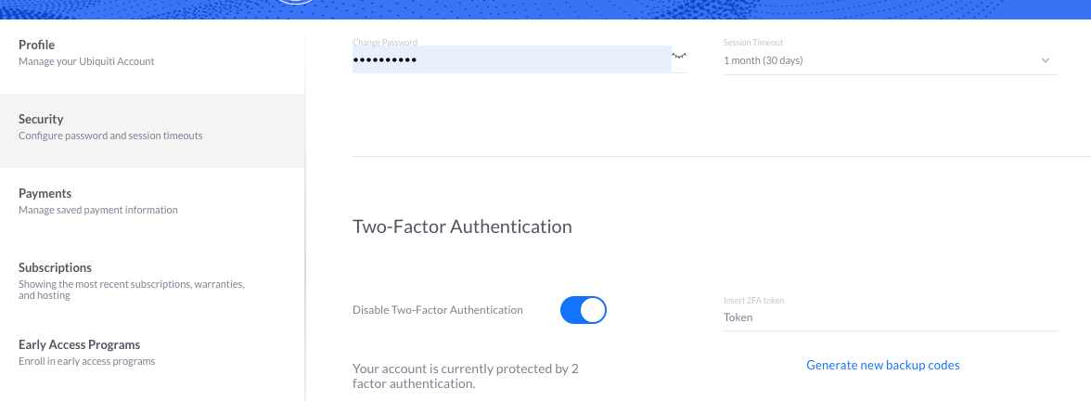1091x401 pixels.
Task: Click the Session Timeout field label
Action: click(753, 43)
